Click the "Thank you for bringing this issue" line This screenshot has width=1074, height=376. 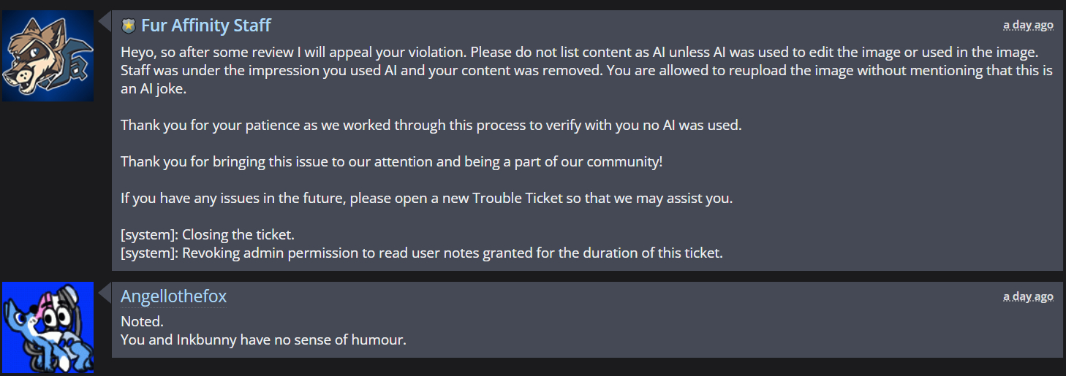(391, 161)
